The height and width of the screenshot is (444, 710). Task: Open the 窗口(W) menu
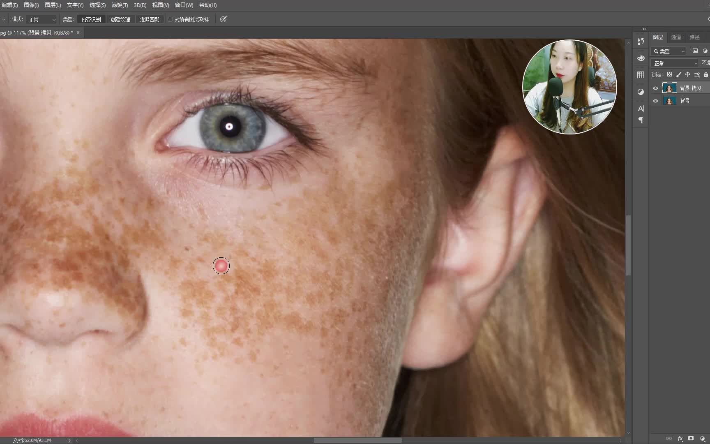(x=184, y=5)
